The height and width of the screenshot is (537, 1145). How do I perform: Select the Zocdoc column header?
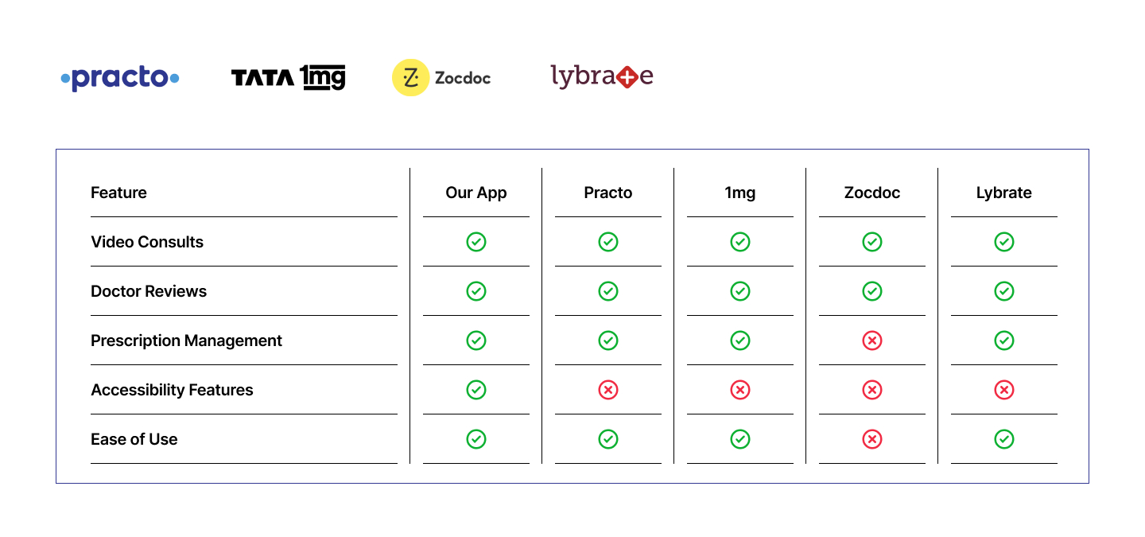point(872,193)
